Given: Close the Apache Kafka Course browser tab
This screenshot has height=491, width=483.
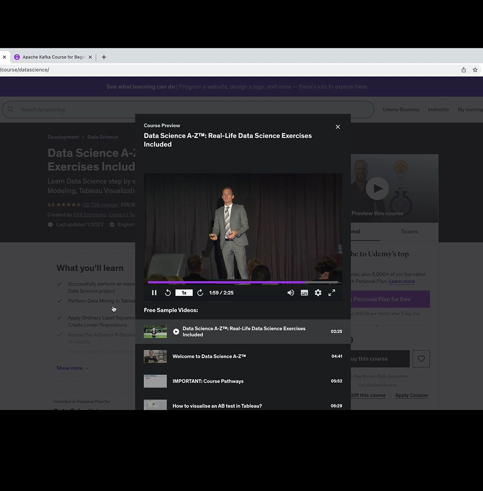Looking at the screenshot, I should coord(90,57).
